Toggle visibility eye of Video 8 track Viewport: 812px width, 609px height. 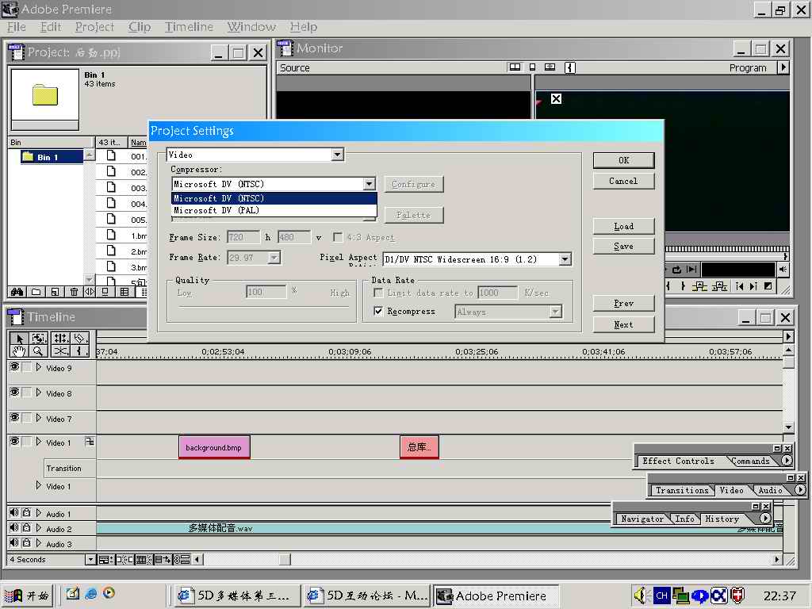(x=14, y=392)
